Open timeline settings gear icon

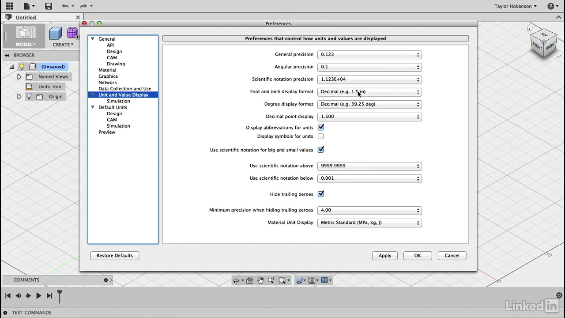559,295
